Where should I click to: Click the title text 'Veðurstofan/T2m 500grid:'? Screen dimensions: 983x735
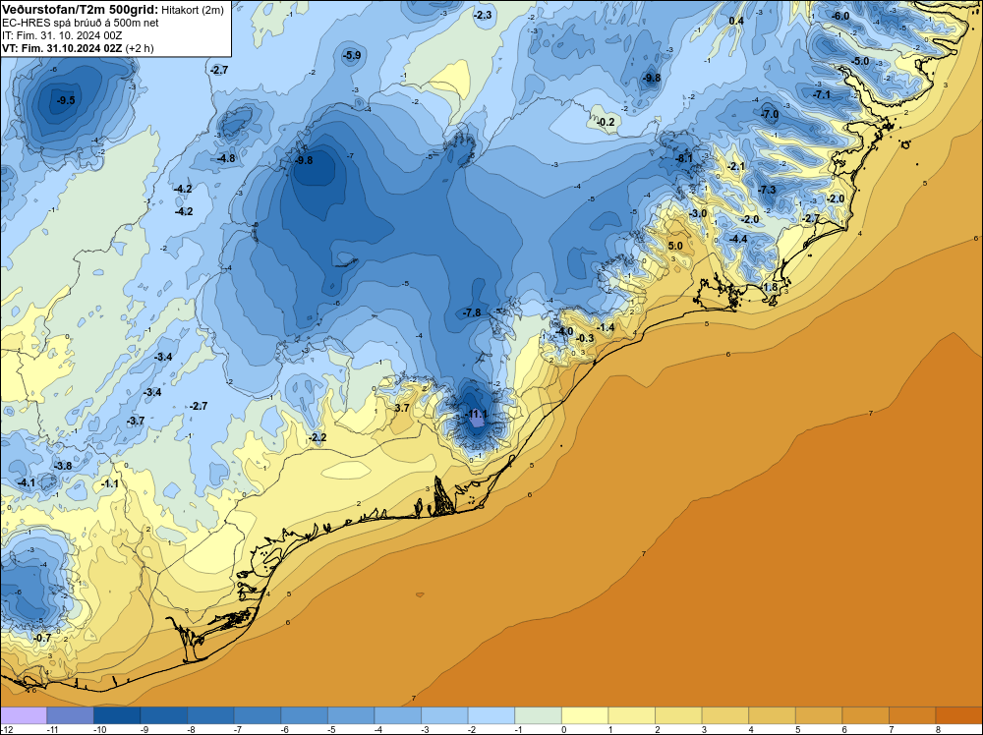click(81, 10)
